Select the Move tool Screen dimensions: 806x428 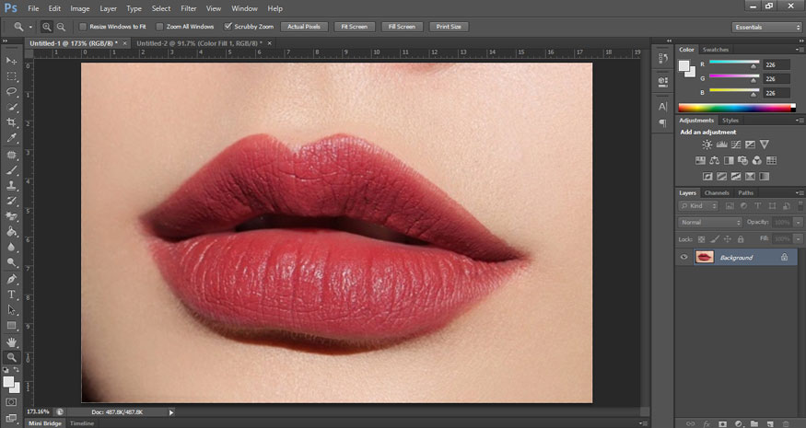pos(12,61)
